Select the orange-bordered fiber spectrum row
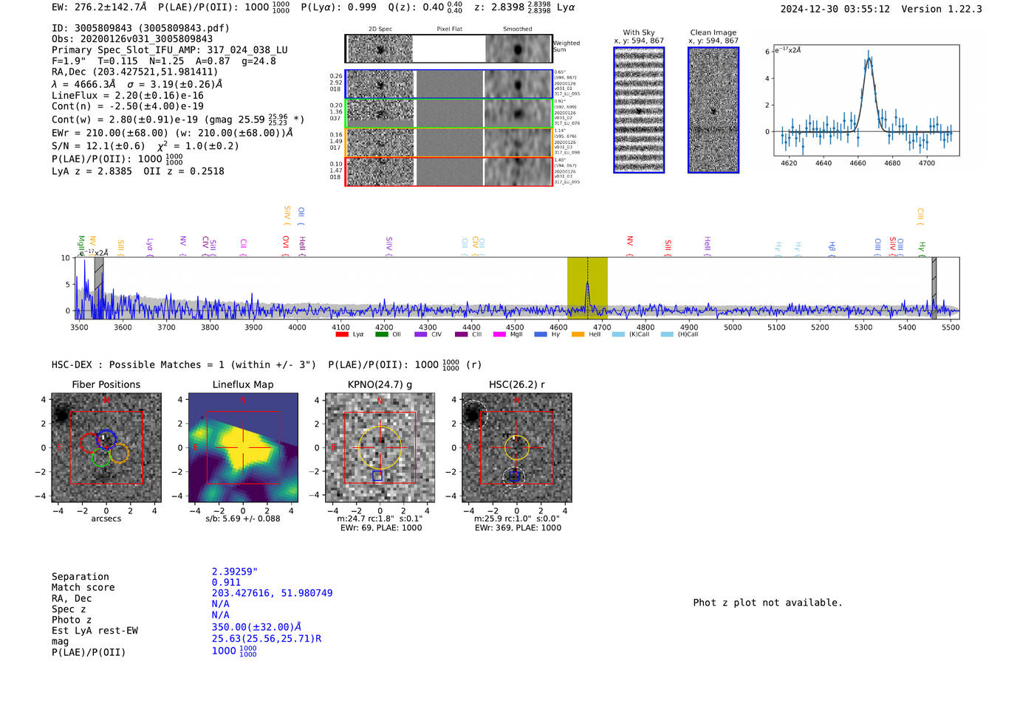Viewport: 1034px width, 703px height. (x=448, y=142)
